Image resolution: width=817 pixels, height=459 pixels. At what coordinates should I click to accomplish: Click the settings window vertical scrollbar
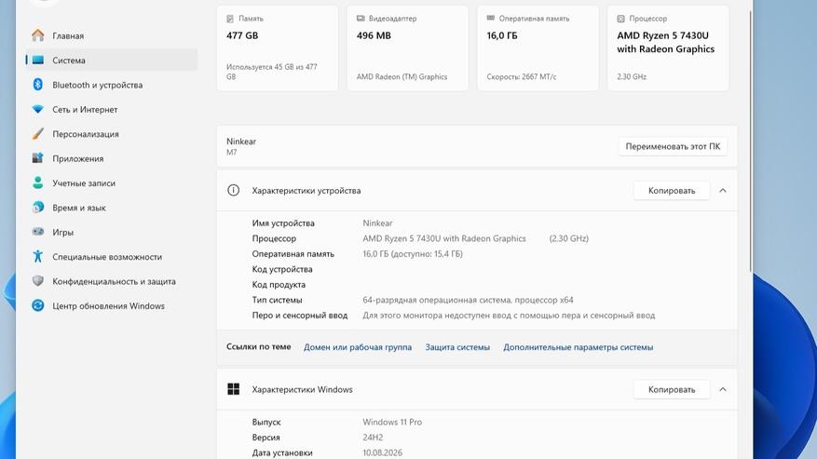pos(750,141)
